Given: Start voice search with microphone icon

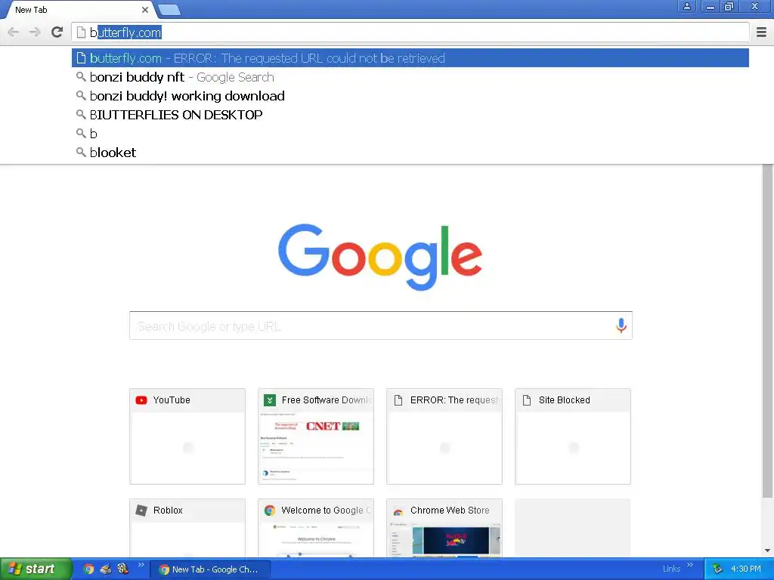Looking at the screenshot, I should coord(621,325).
